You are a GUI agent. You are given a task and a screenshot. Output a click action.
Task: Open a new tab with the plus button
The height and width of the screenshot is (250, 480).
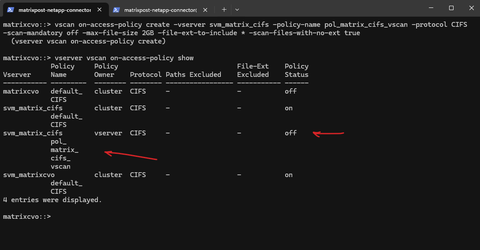pyautogui.click(x=224, y=9)
